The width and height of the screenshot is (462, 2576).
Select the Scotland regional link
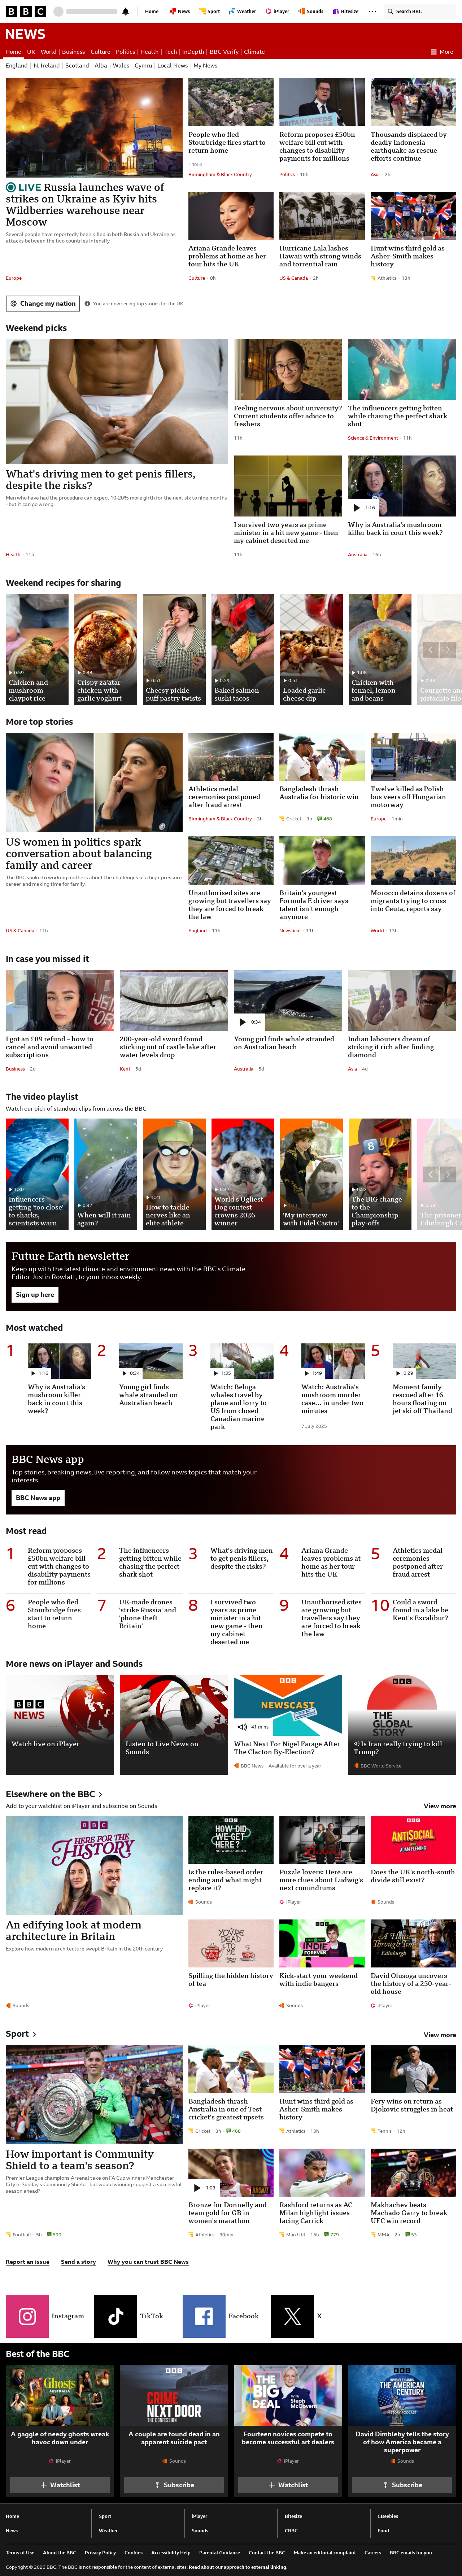point(77,66)
